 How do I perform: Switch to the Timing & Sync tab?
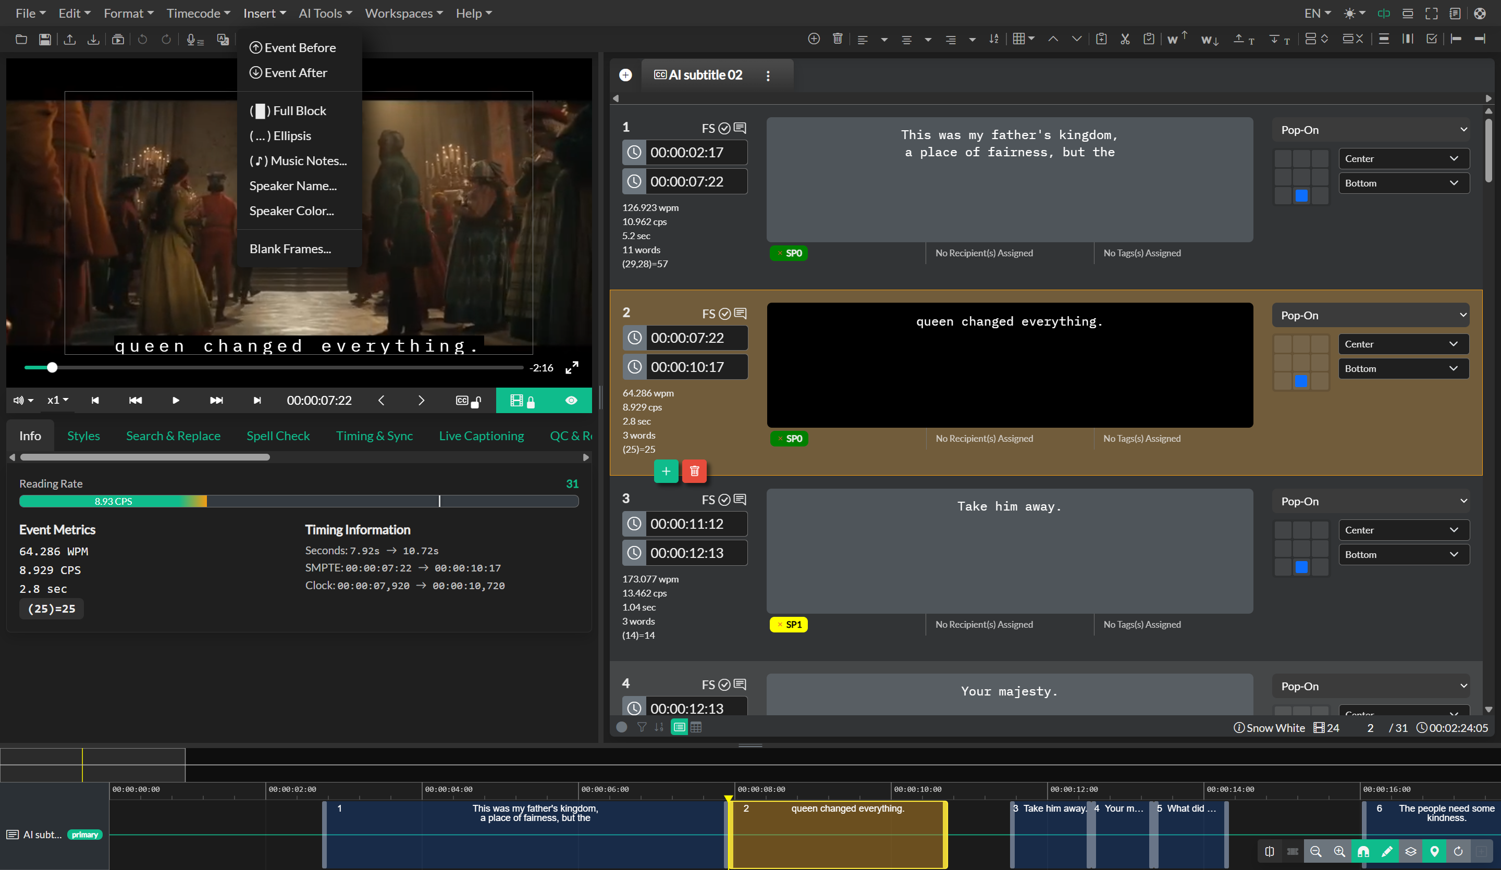click(374, 436)
